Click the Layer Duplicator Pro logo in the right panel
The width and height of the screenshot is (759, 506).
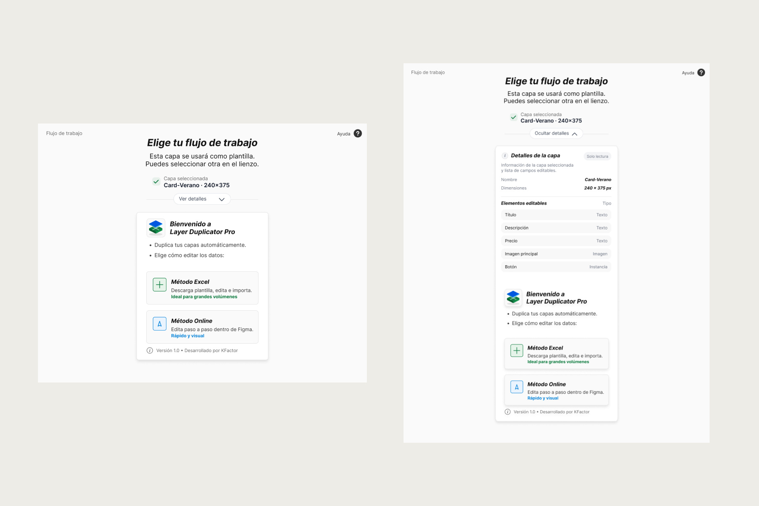[x=513, y=297]
